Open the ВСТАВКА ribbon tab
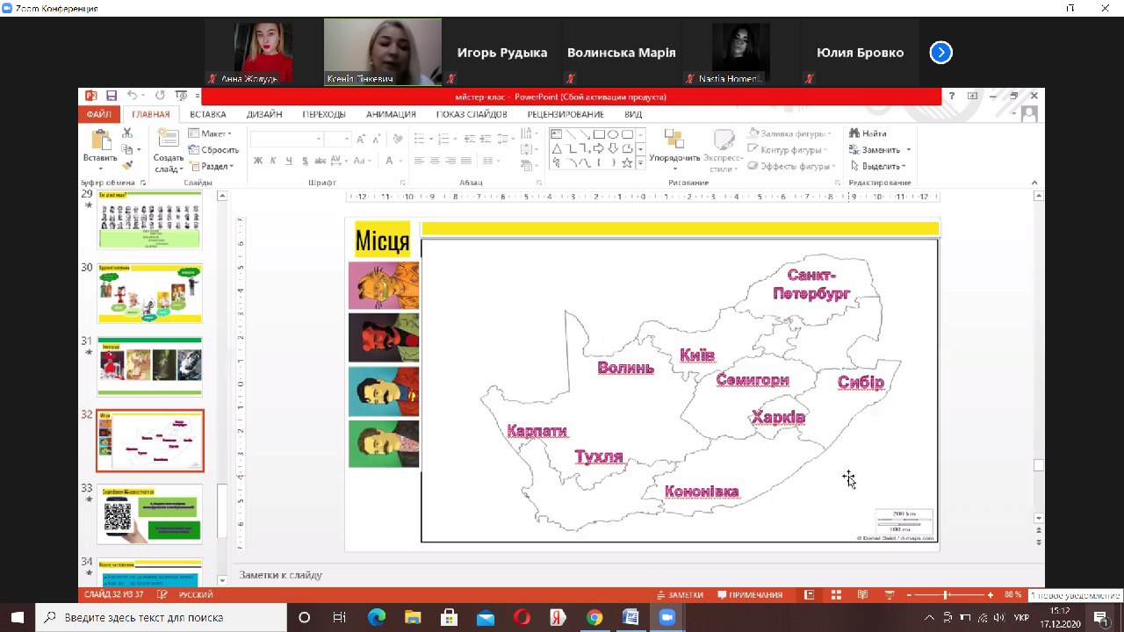This screenshot has height=632, width=1124. click(x=207, y=114)
